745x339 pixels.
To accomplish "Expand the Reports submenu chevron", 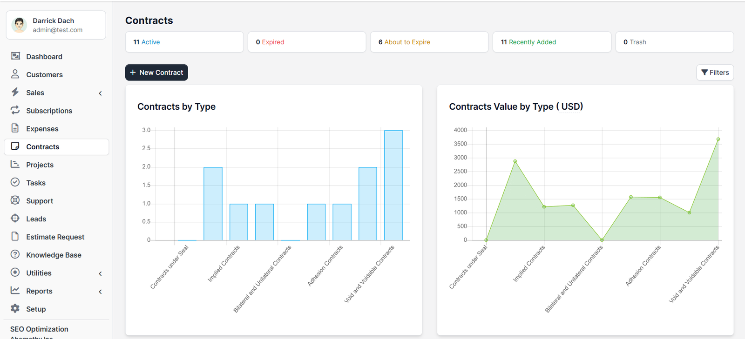I will (x=100, y=292).
